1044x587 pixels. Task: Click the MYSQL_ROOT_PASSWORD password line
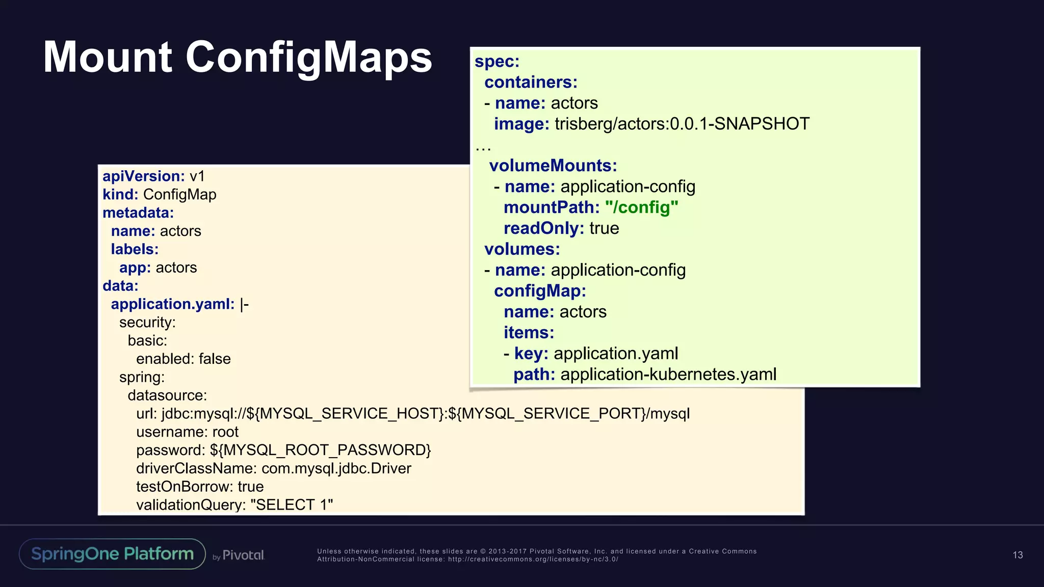pyautogui.click(x=283, y=450)
